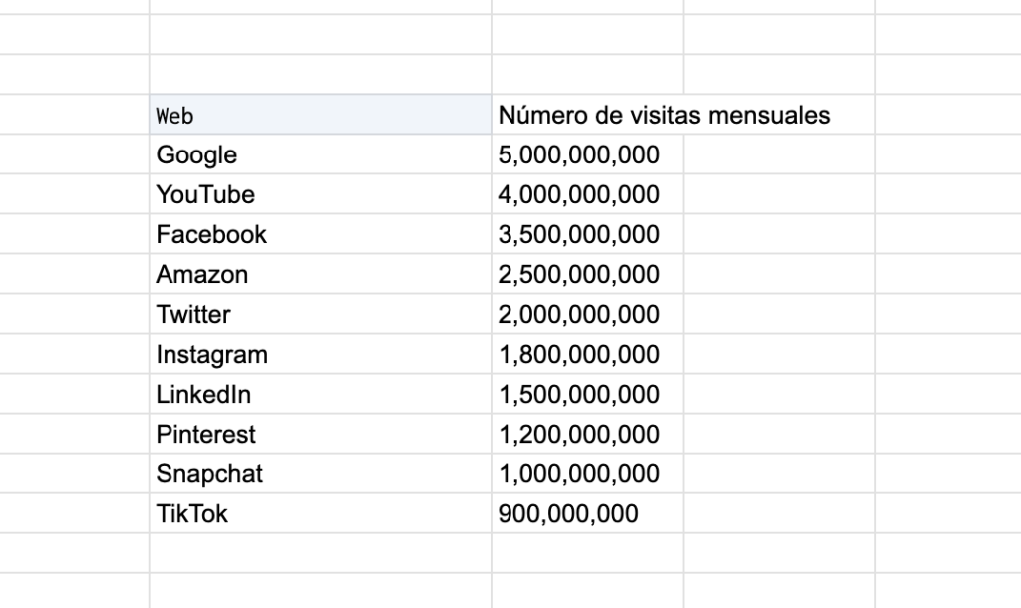
Task: Click the Twitter cell
Action: click(x=320, y=314)
